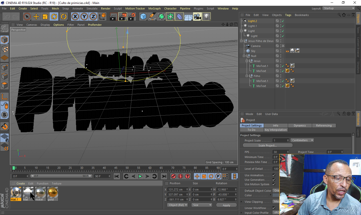Toggle Autokeying button
Image resolution: width=361 pixels, height=215 pixels.
point(180,176)
